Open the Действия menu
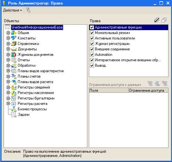This screenshot has height=162, width=172. coord(13,10)
